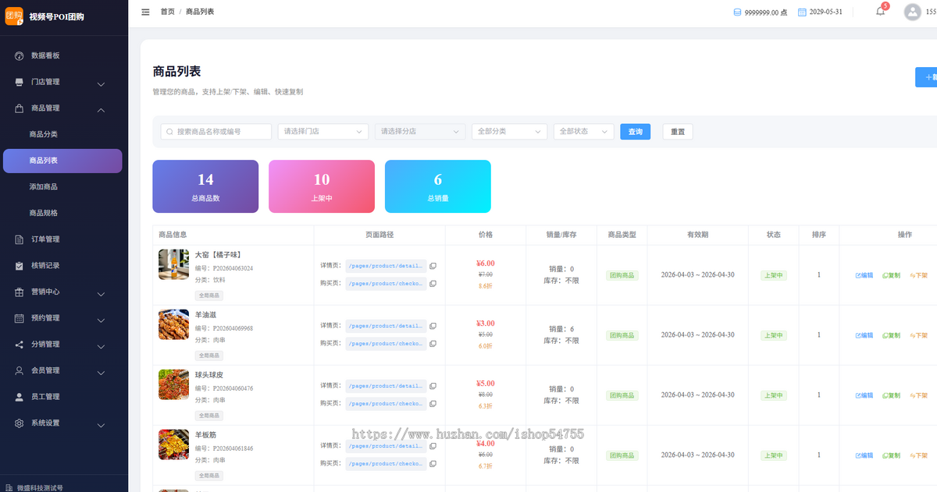Copy detail page path for 球头球皮

(433, 386)
